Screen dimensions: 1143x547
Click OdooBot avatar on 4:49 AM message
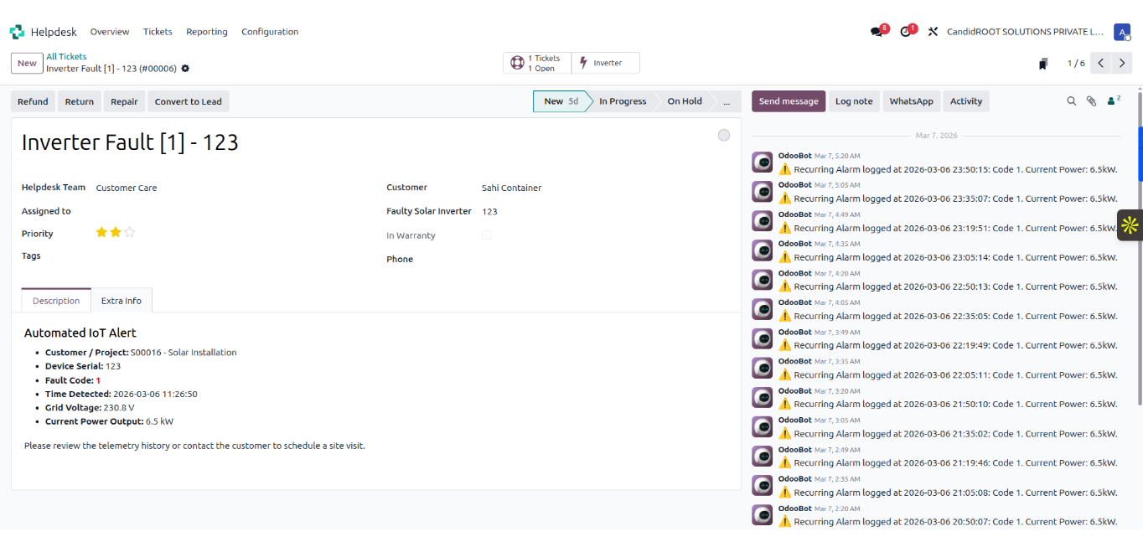[762, 221]
